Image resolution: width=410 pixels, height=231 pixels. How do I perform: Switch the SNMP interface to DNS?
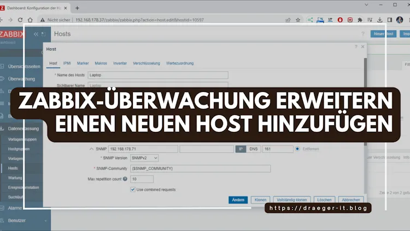(254, 148)
